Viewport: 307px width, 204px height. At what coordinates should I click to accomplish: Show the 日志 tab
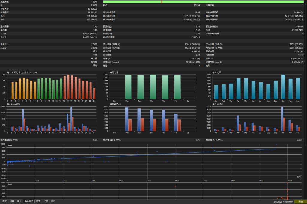click(53, 201)
